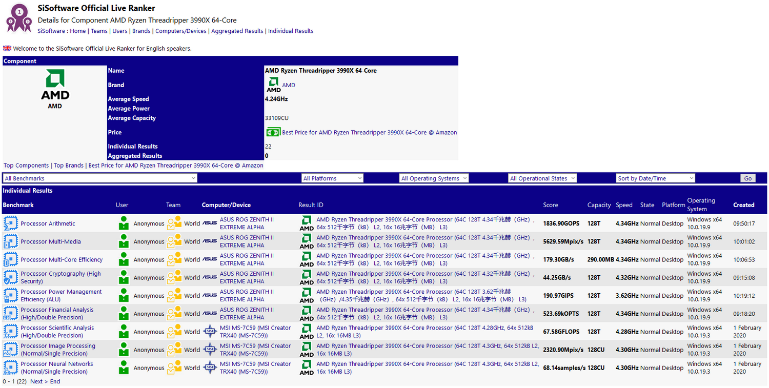Click the score 1836.90GOPS
The width and height of the screenshot is (769, 388).
point(561,223)
